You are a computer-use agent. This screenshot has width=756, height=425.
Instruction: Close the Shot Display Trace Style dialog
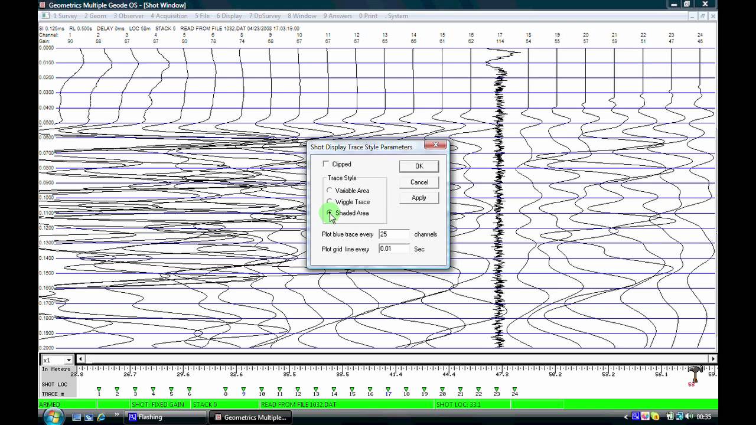click(436, 145)
